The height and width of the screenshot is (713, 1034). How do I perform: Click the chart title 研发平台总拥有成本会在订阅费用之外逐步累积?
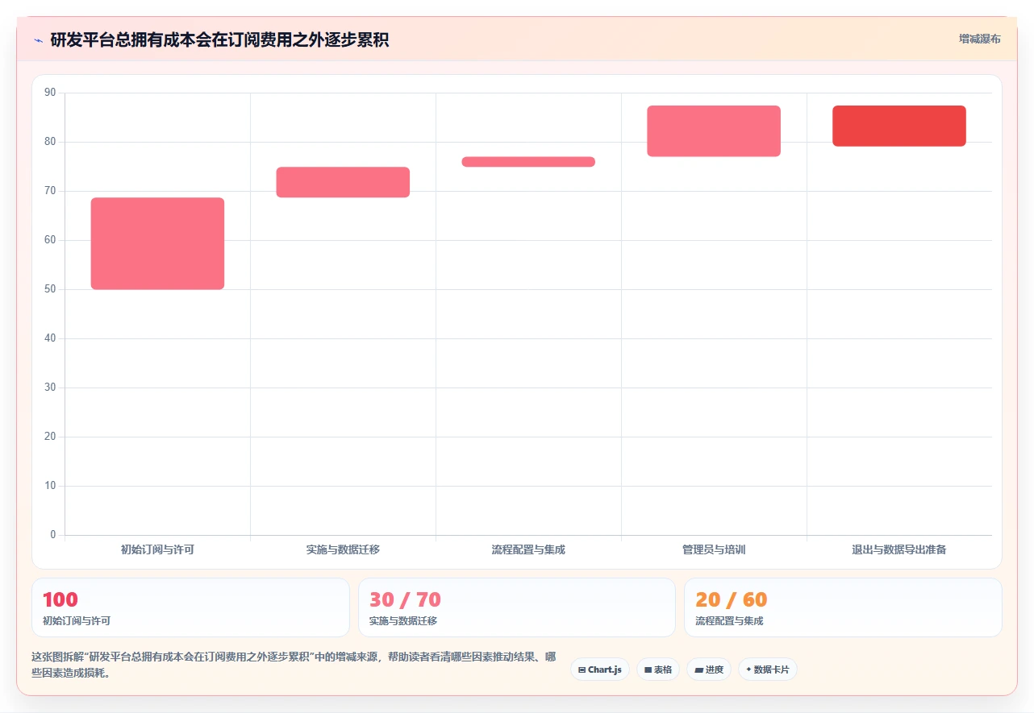219,39
